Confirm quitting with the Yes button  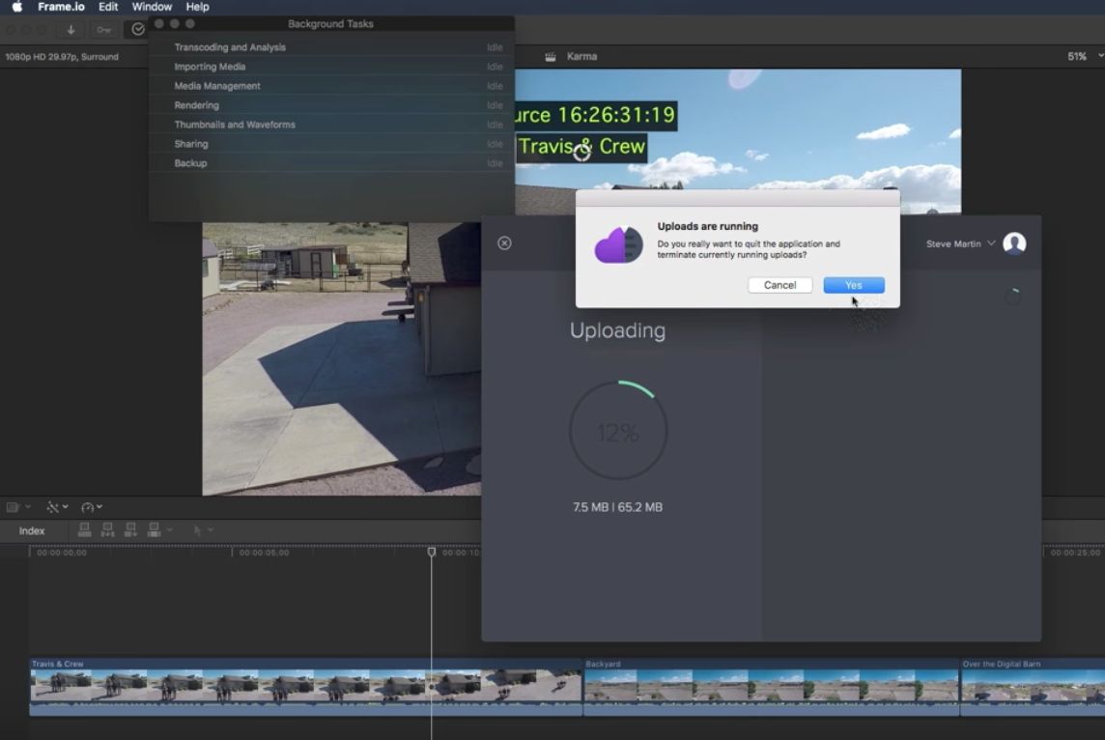pos(854,285)
